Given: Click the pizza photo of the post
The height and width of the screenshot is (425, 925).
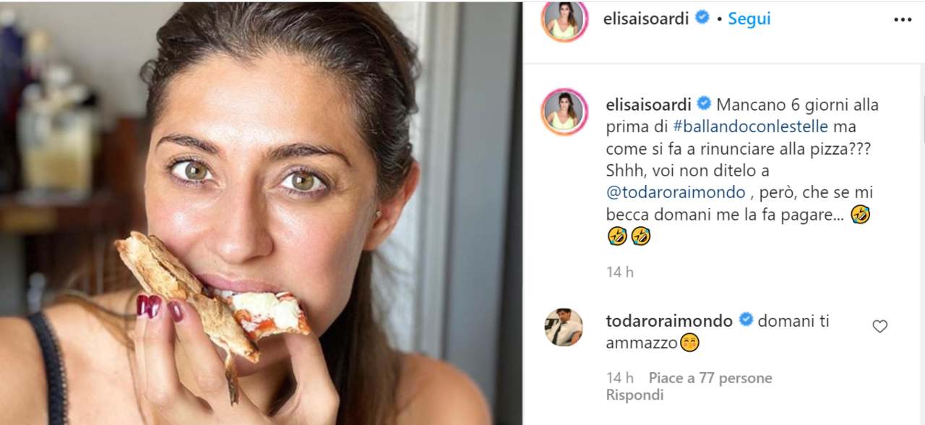Looking at the screenshot, I should coord(260,212).
